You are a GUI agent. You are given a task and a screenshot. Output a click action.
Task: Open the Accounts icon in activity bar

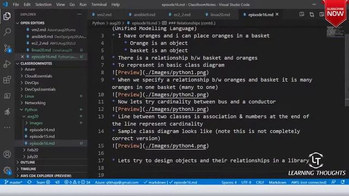[7, 154]
